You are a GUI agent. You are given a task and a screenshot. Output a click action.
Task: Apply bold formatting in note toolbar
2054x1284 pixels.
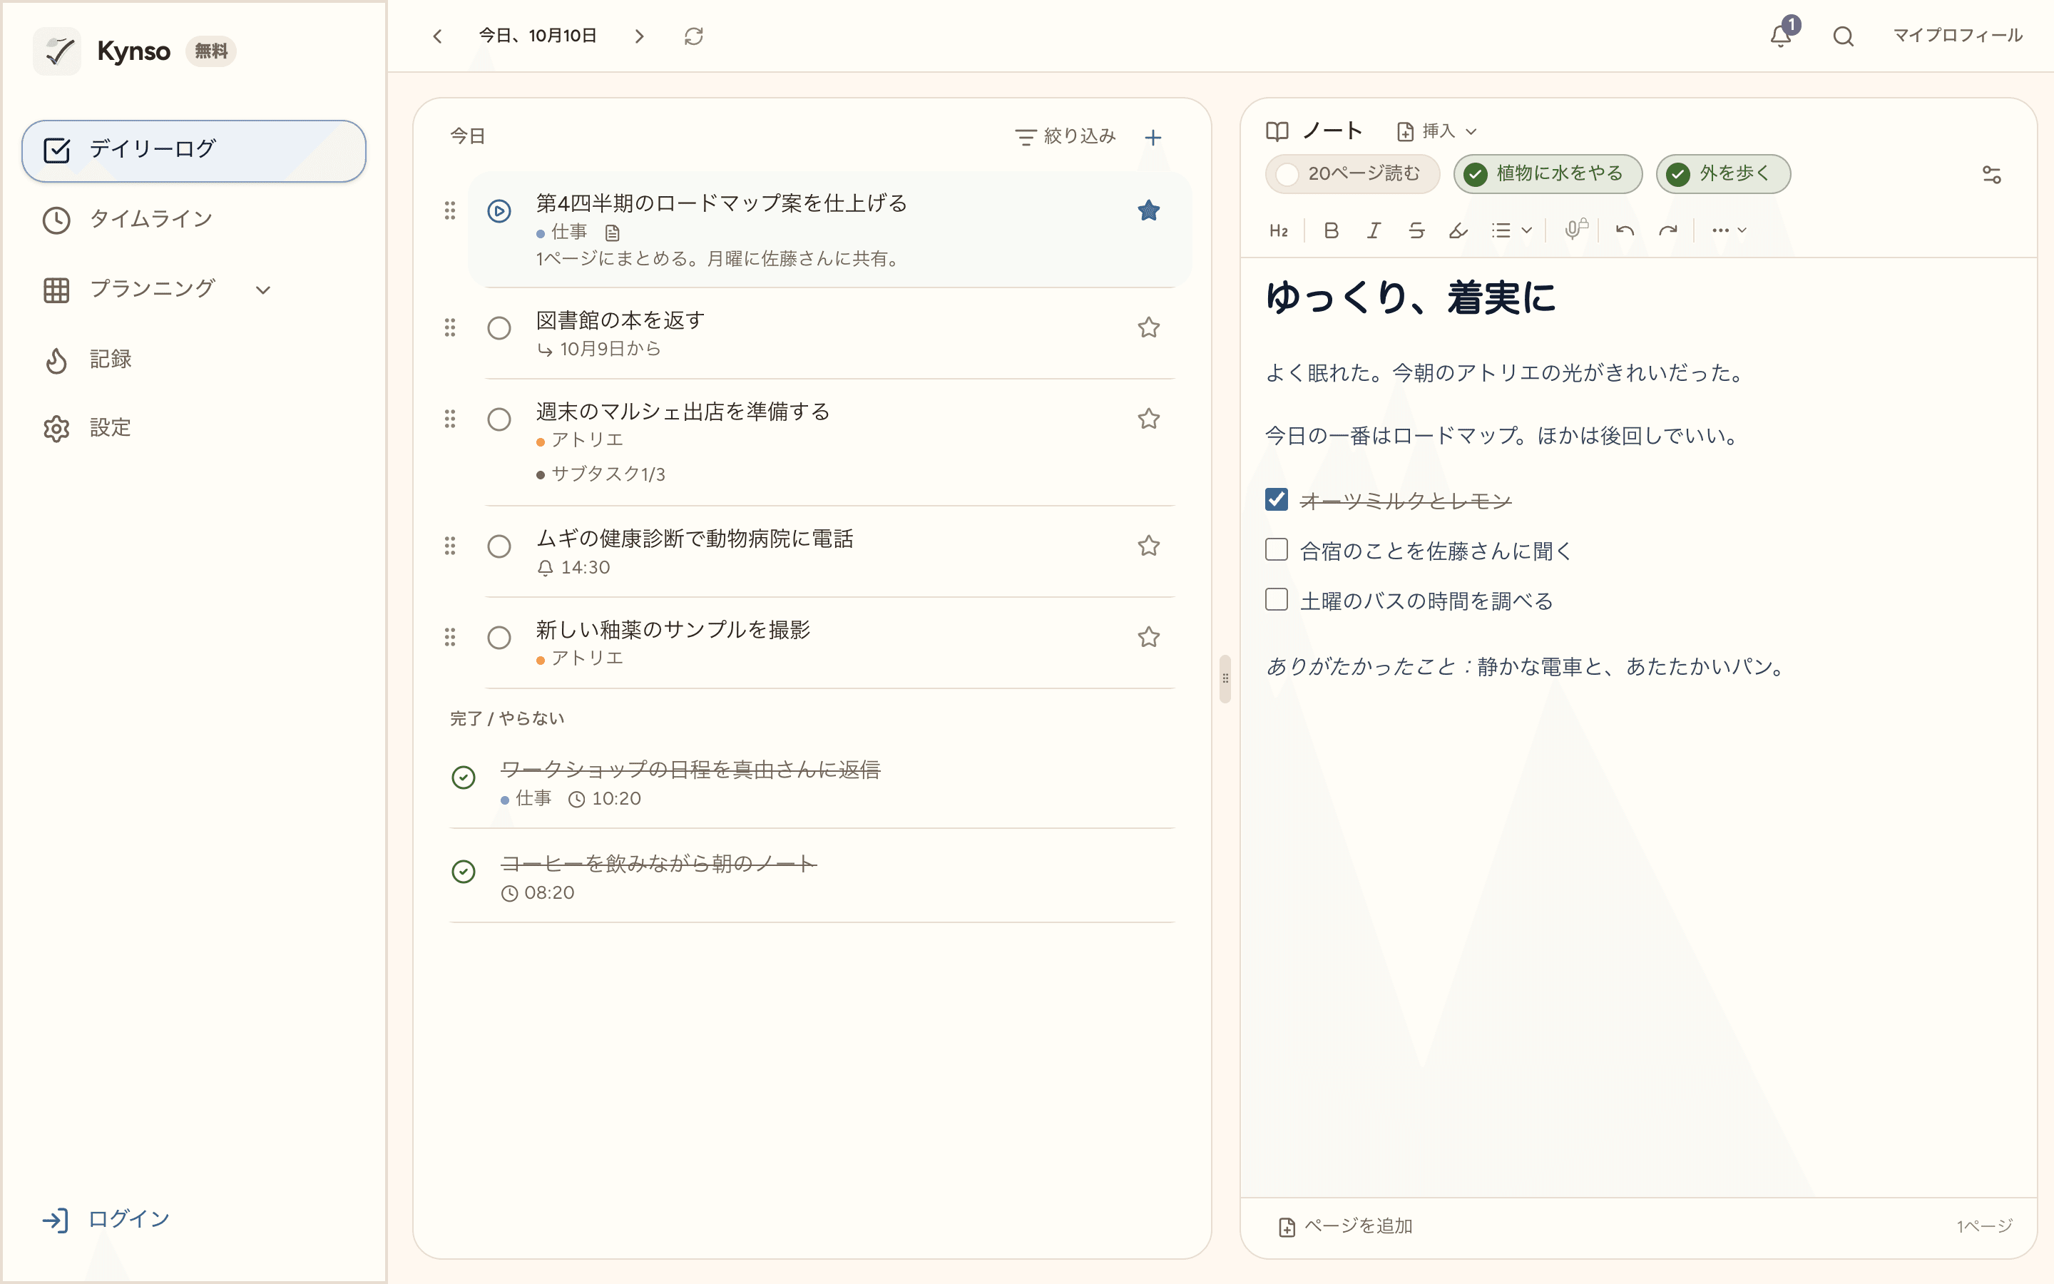tap(1331, 230)
